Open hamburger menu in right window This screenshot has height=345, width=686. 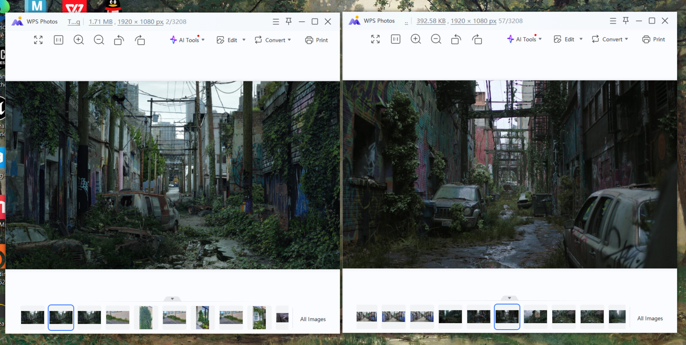click(x=613, y=21)
